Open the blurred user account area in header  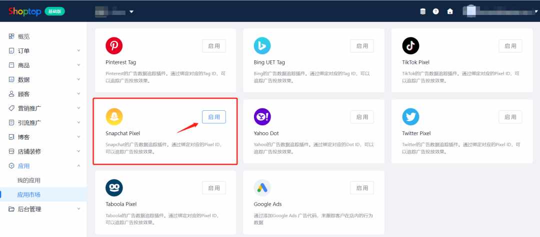pyautogui.click(x=500, y=11)
